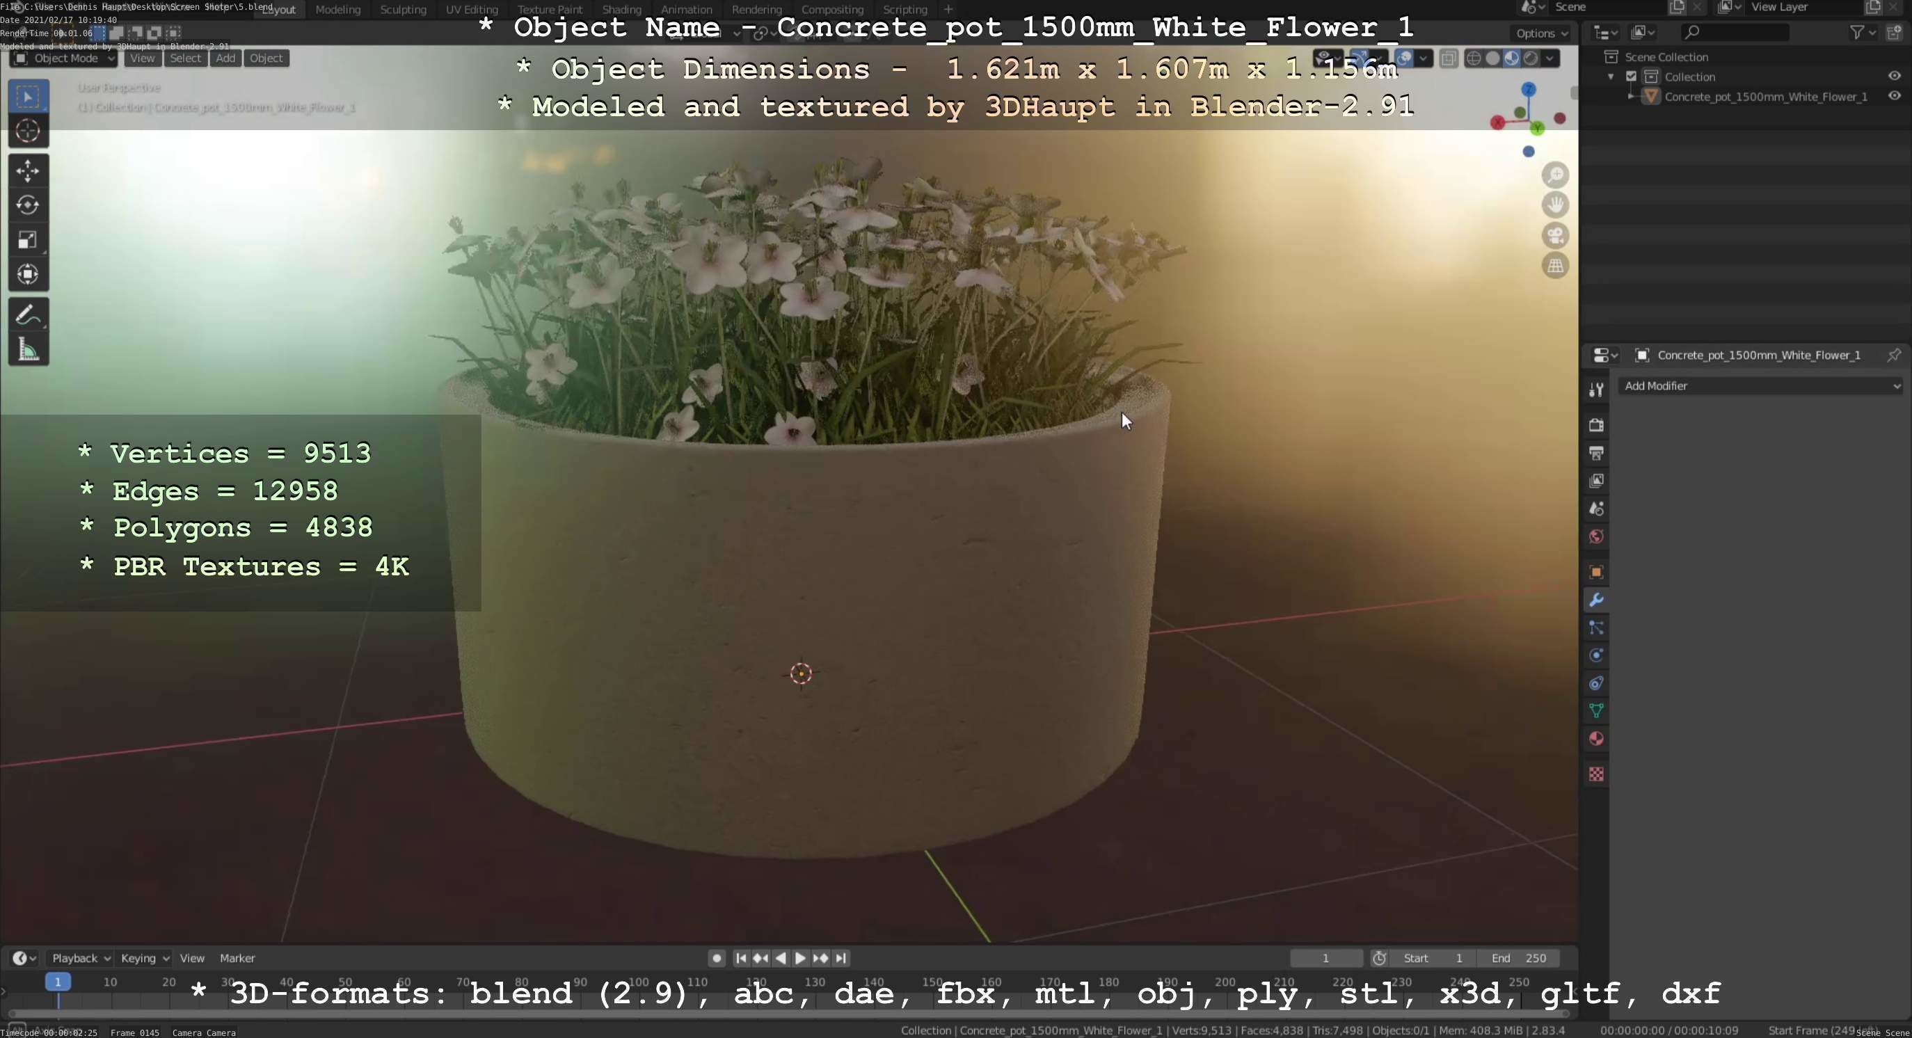The image size is (1912, 1038).
Task: Open the View Layer properties tab
Action: [1596, 481]
